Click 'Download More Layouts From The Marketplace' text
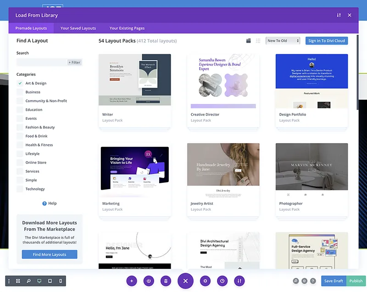The width and height of the screenshot is (367, 292). [50, 226]
